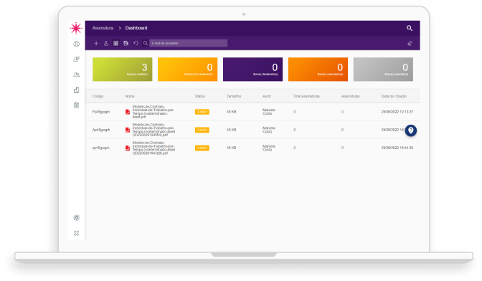The image size is (482, 281).
Task: Click 46 KB size in zp45gcqph row
Action: [231, 148]
